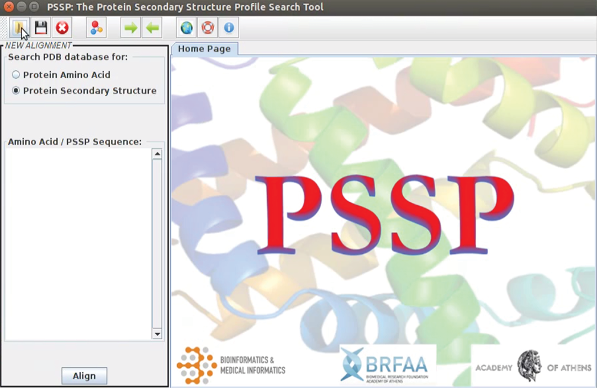Click the Academy of Athens emblem
597x388 pixels.
(x=529, y=365)
